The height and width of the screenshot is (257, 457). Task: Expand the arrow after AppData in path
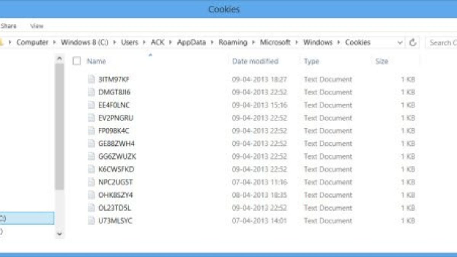(x=212, y=43)
